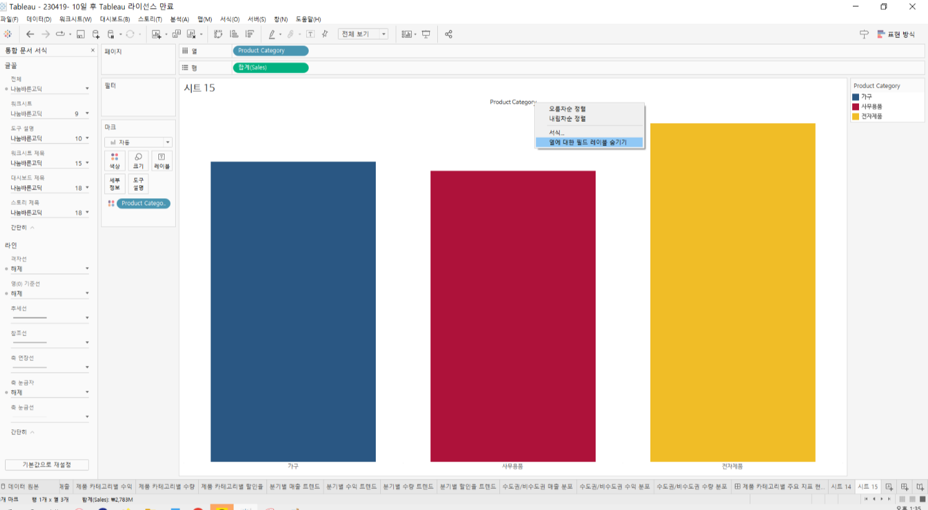Open the 색상 color marks card

[x=115, y=161]
